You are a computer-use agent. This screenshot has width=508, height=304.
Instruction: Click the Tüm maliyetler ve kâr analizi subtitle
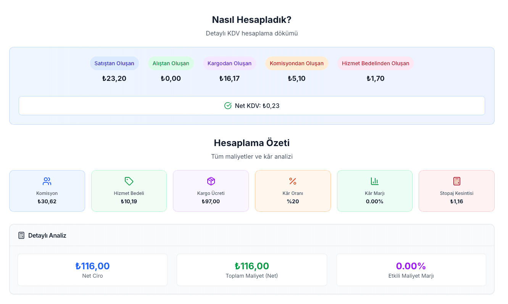point(252,156)
